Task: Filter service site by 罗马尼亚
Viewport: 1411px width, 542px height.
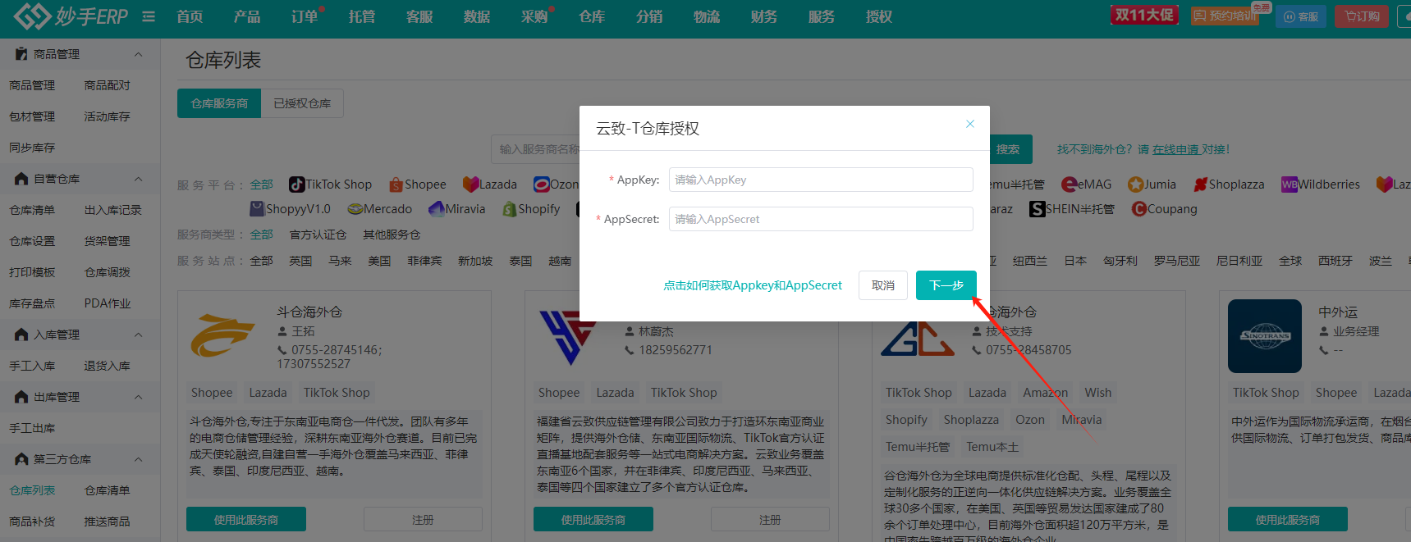Action: coord(1177,261)
